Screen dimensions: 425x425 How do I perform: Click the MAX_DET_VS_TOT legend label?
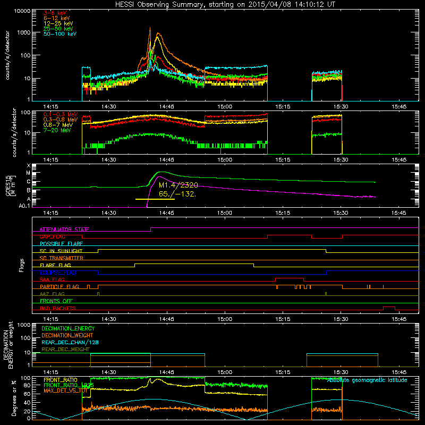[x=65, y=390]
